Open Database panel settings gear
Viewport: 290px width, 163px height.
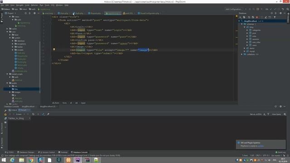click(x=280, y=13)
